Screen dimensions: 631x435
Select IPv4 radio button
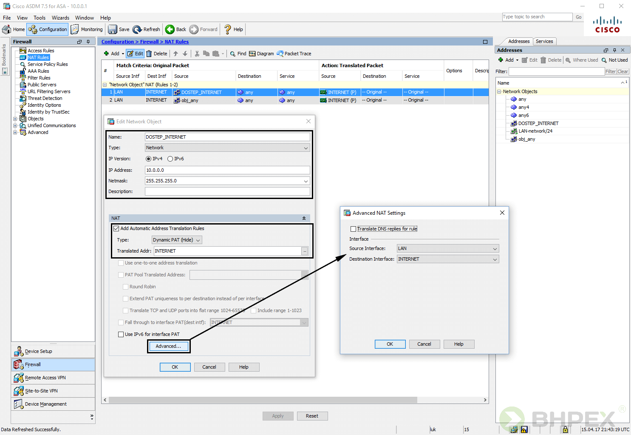coord(148,159)
